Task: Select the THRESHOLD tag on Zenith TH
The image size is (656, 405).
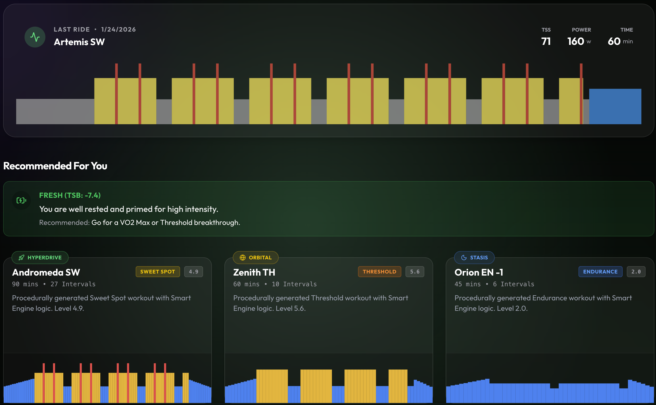Action: (379, 271)
